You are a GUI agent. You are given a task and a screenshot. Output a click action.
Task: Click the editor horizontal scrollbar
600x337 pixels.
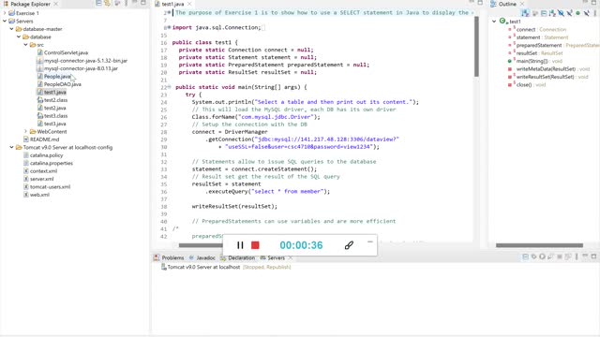click(201, 245)
